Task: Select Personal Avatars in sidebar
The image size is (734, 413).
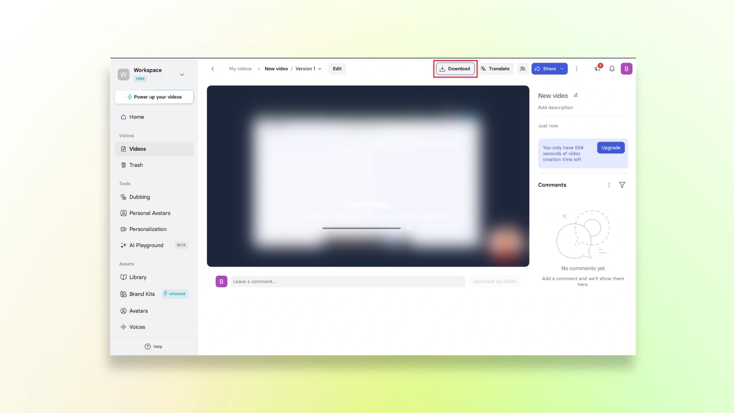Action: [149, 213]
